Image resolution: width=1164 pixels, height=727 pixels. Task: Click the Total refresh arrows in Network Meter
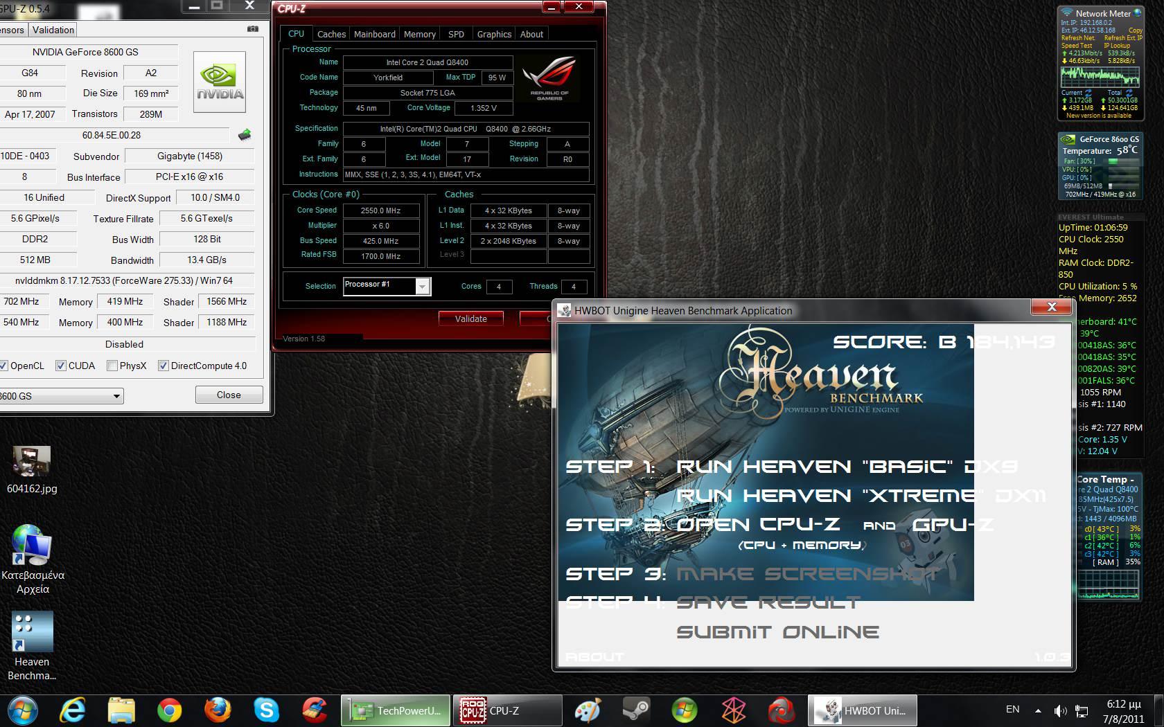(1129, 92)
